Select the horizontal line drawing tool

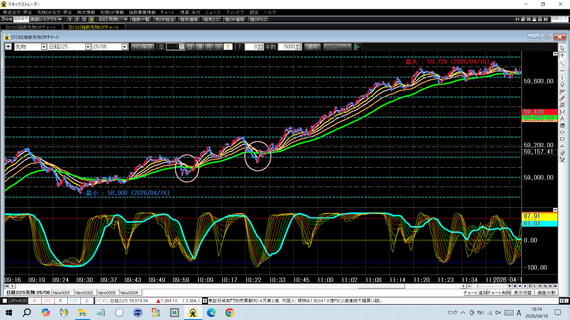tap(562, 71)
